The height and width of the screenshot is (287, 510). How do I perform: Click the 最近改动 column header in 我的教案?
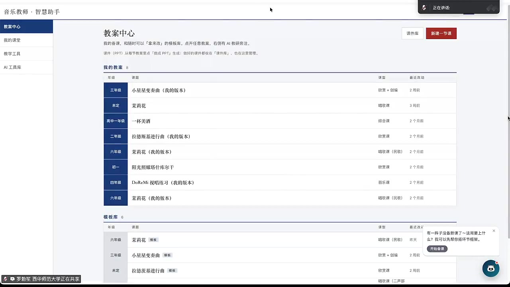pos(417,78)
